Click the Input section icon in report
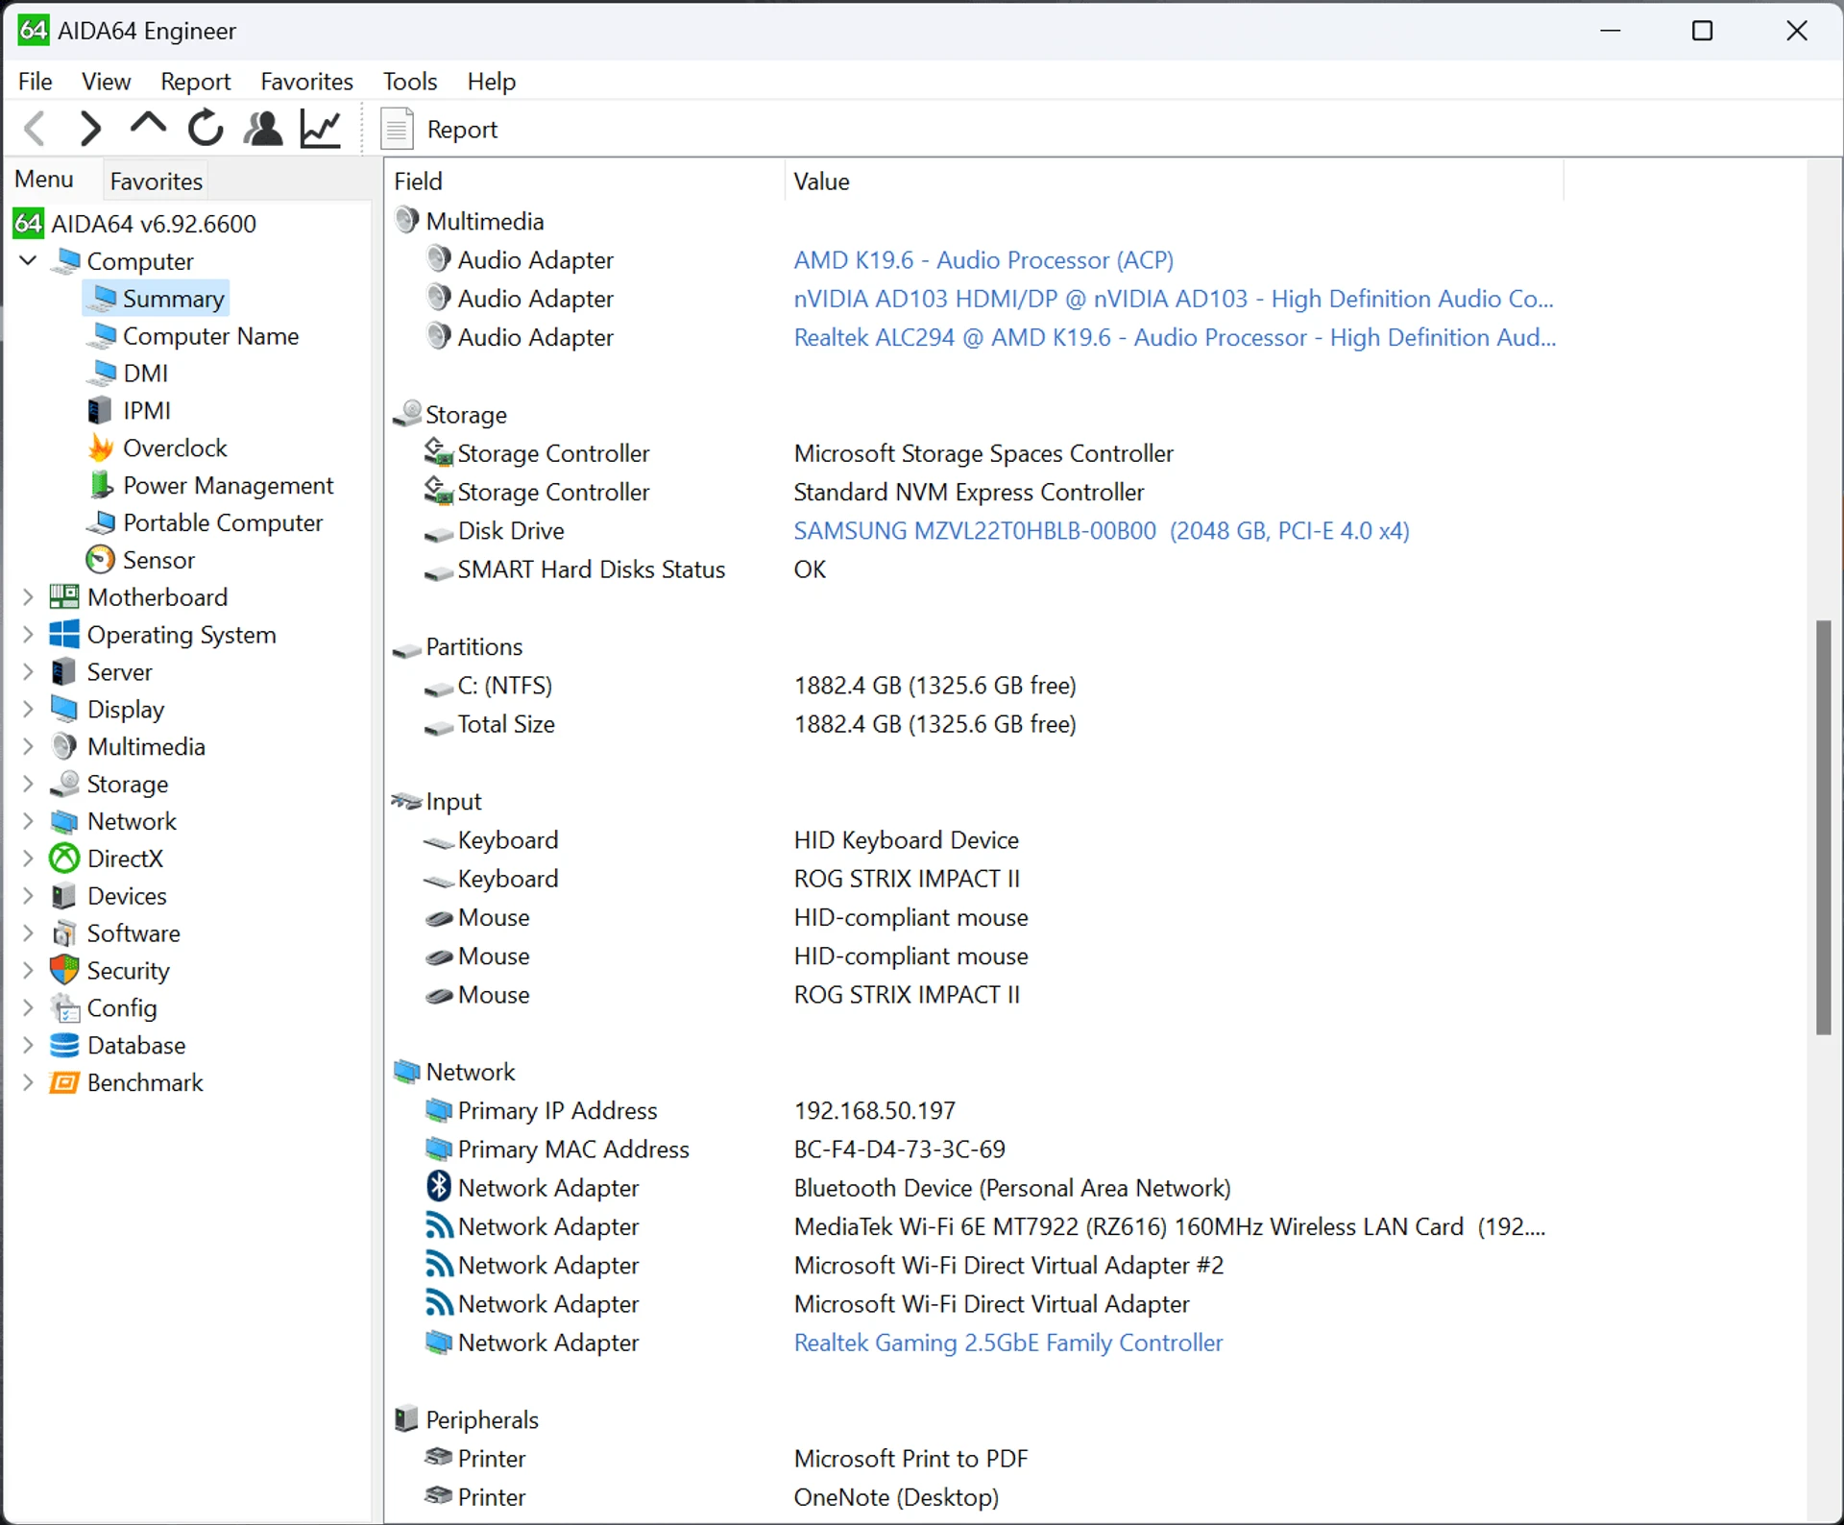Screen dimensions: 1844x1525 click(407, 801)
